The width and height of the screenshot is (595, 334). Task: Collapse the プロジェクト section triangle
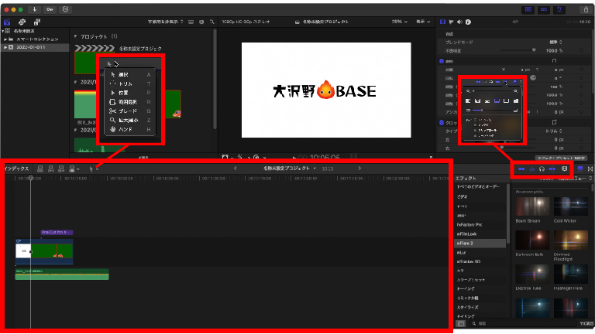coord(75,36)
